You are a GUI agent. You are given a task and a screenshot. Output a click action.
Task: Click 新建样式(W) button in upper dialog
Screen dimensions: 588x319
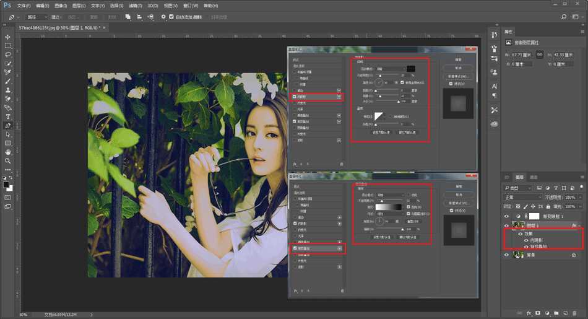[x=458, y=76]
